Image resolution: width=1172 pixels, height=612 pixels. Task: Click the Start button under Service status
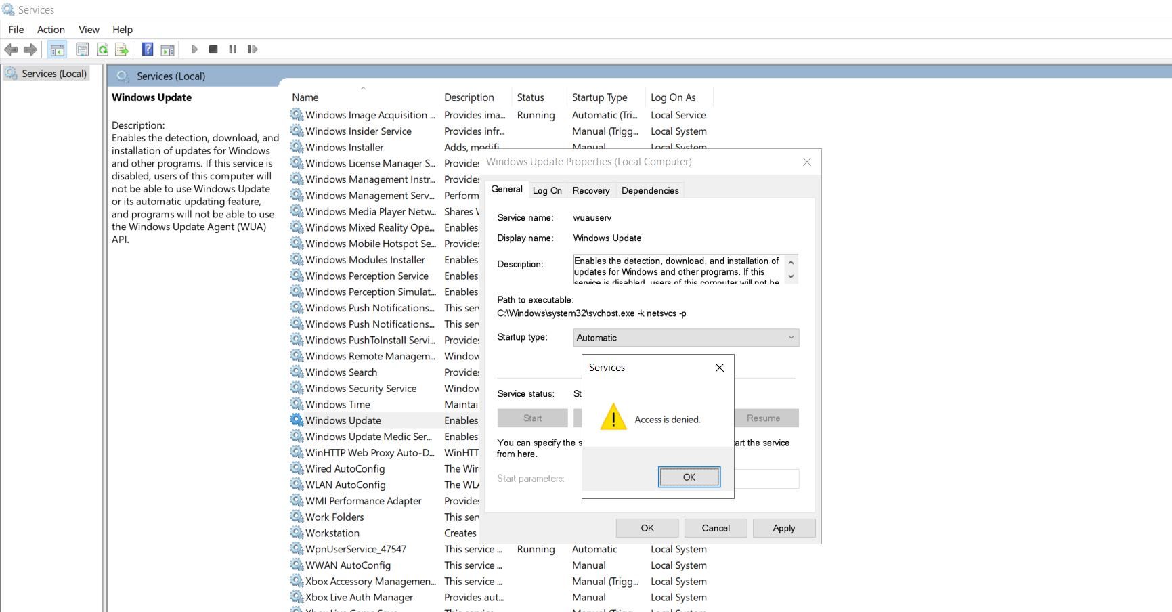pyautogui.click(x=532, y=418)
